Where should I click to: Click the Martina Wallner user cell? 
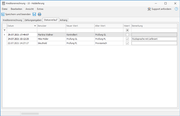tap(51, 35)
